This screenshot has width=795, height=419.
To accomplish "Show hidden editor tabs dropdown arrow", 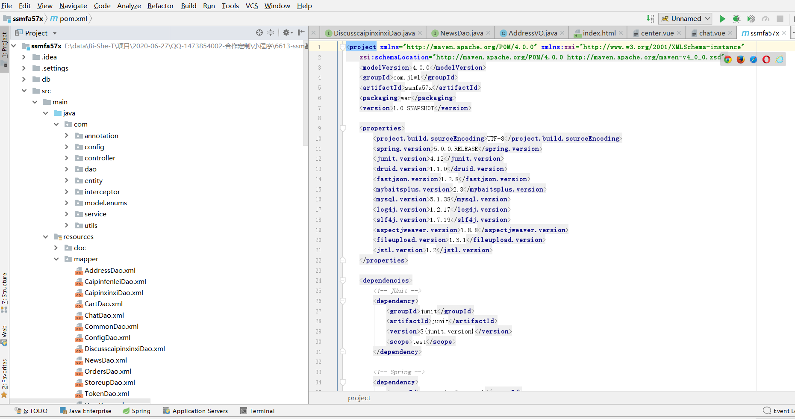I will point(793,33).
